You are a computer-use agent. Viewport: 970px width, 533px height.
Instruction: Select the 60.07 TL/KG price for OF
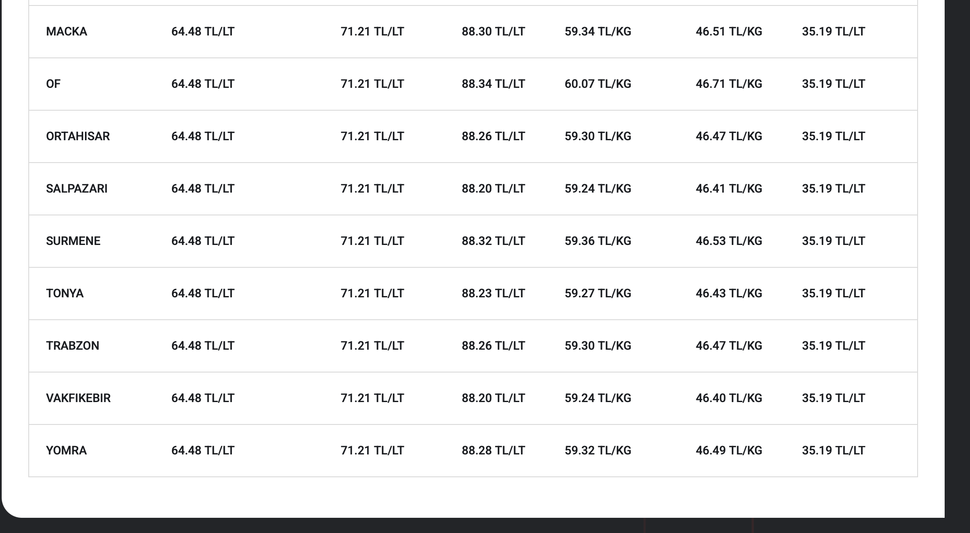point(598,84)
